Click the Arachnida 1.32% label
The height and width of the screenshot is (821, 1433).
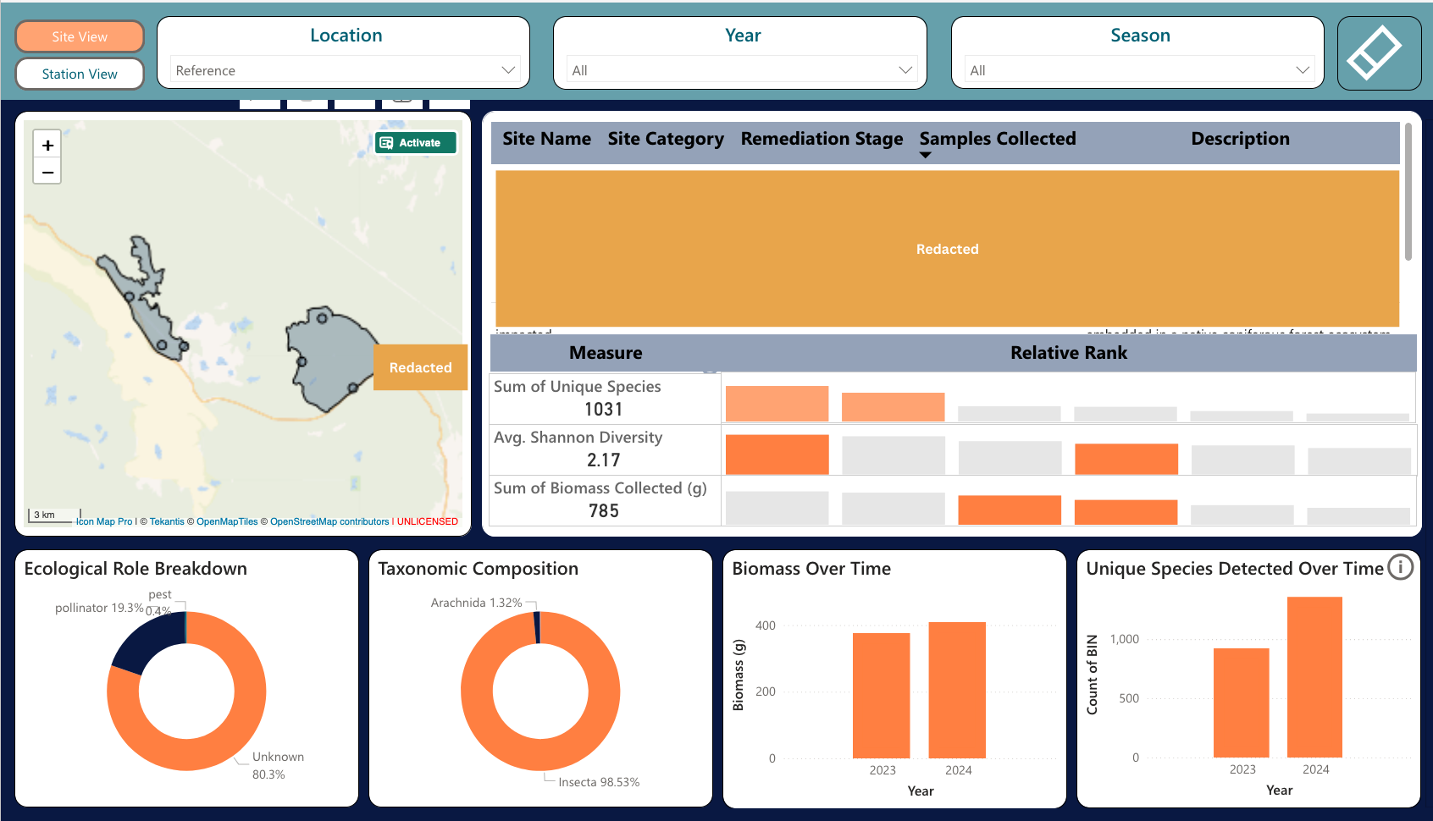coord(476,603)
